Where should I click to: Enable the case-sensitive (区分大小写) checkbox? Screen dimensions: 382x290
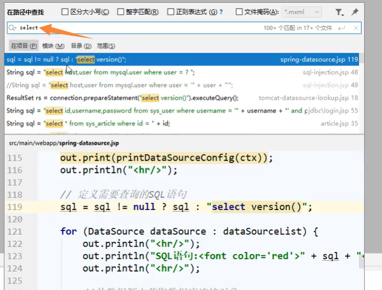coord(65,12)
